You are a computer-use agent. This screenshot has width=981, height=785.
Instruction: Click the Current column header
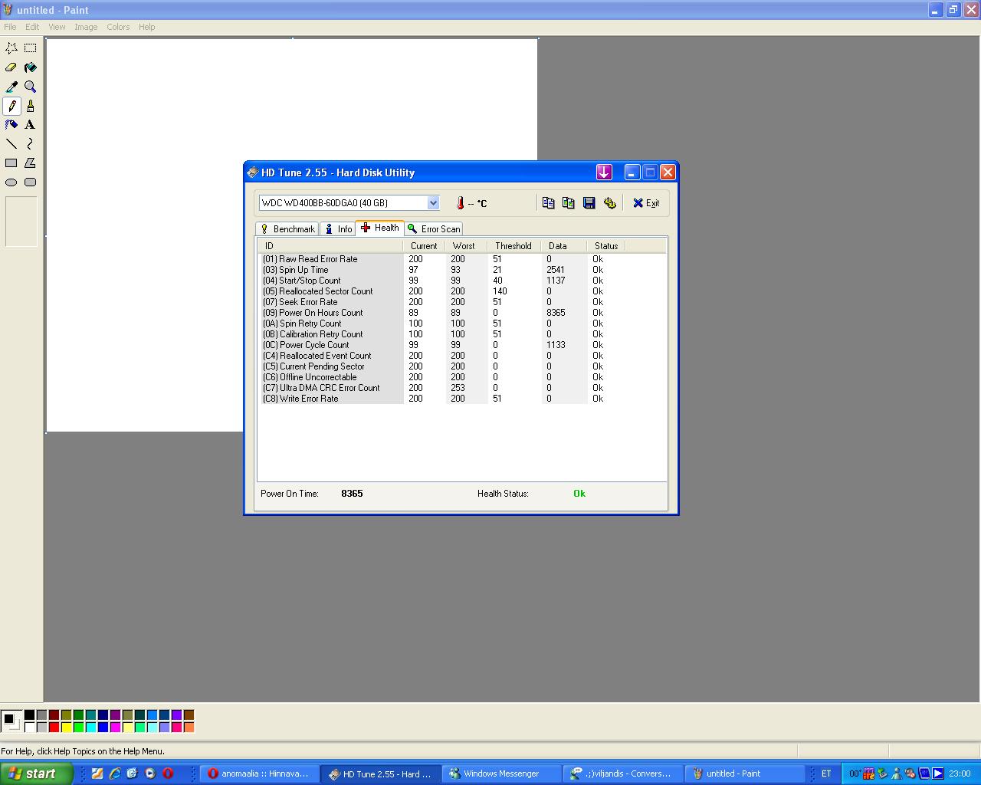coord(424,246)
